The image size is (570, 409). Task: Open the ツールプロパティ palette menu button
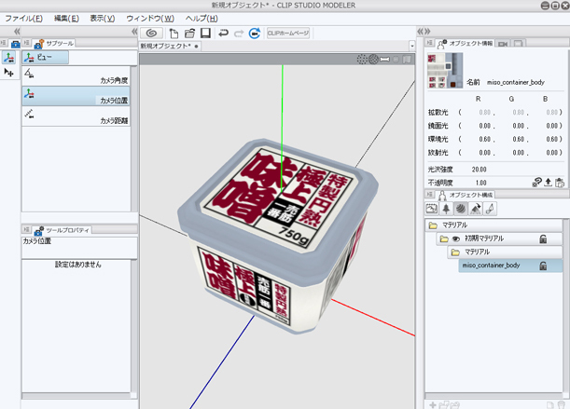(26, 229)
